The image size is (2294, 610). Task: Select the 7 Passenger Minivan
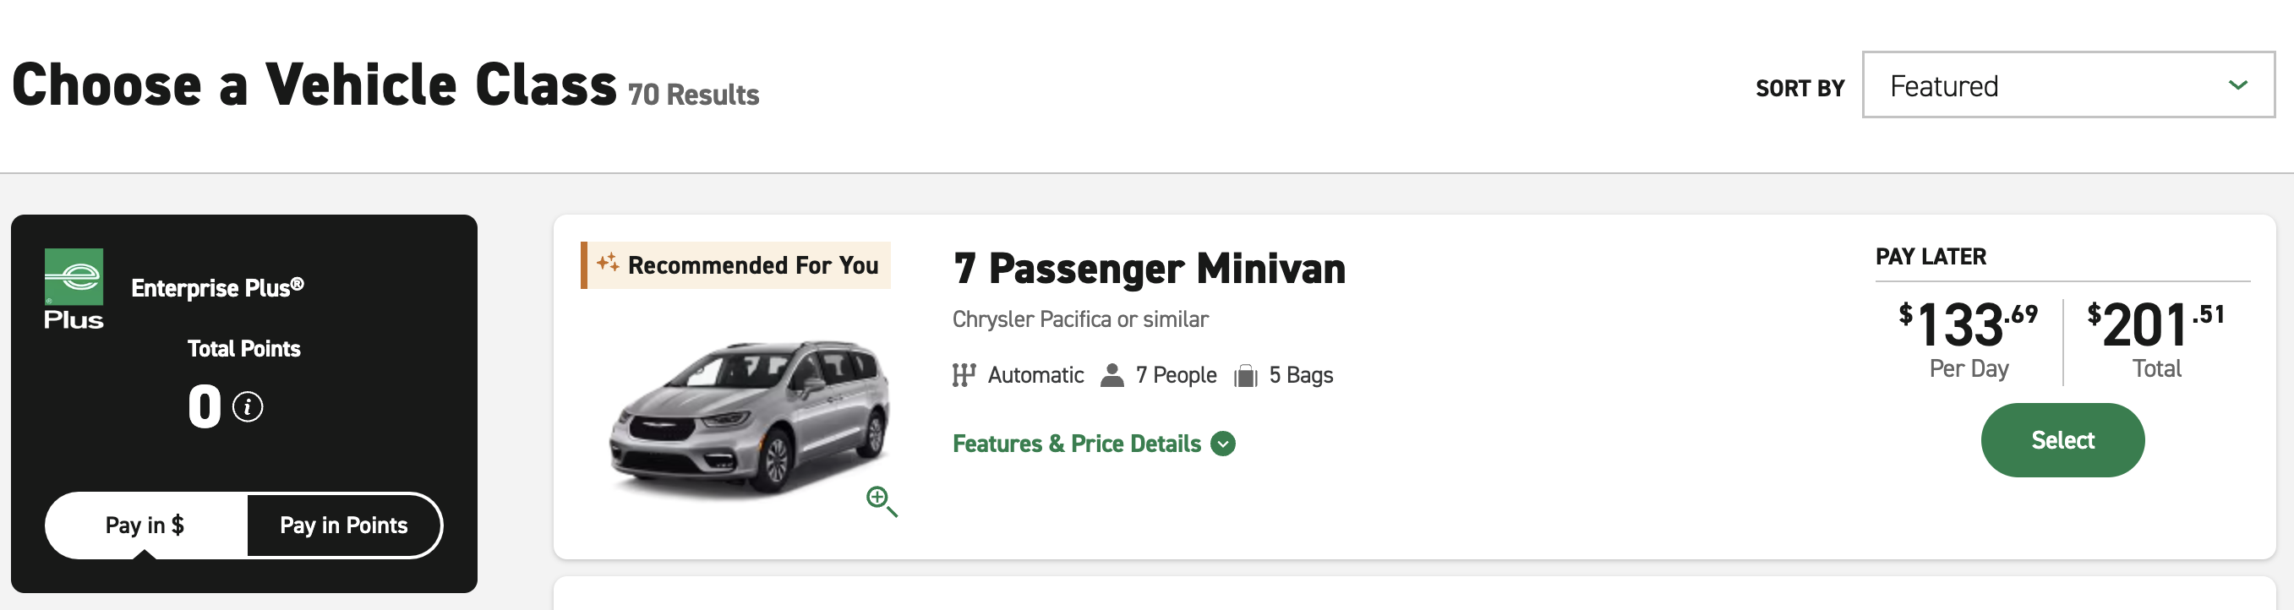tap(2062, 440)
